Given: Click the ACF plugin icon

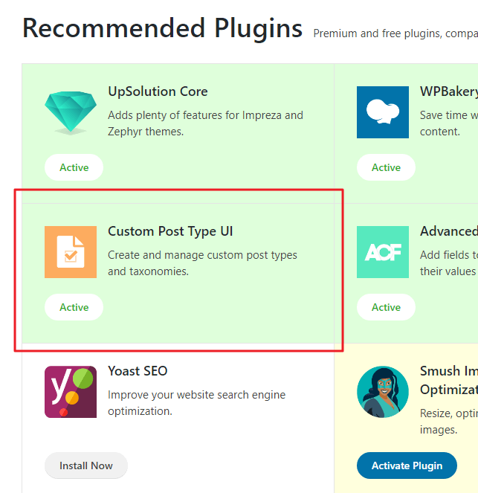Looking at the screenshot, I should tap(383, 252).
